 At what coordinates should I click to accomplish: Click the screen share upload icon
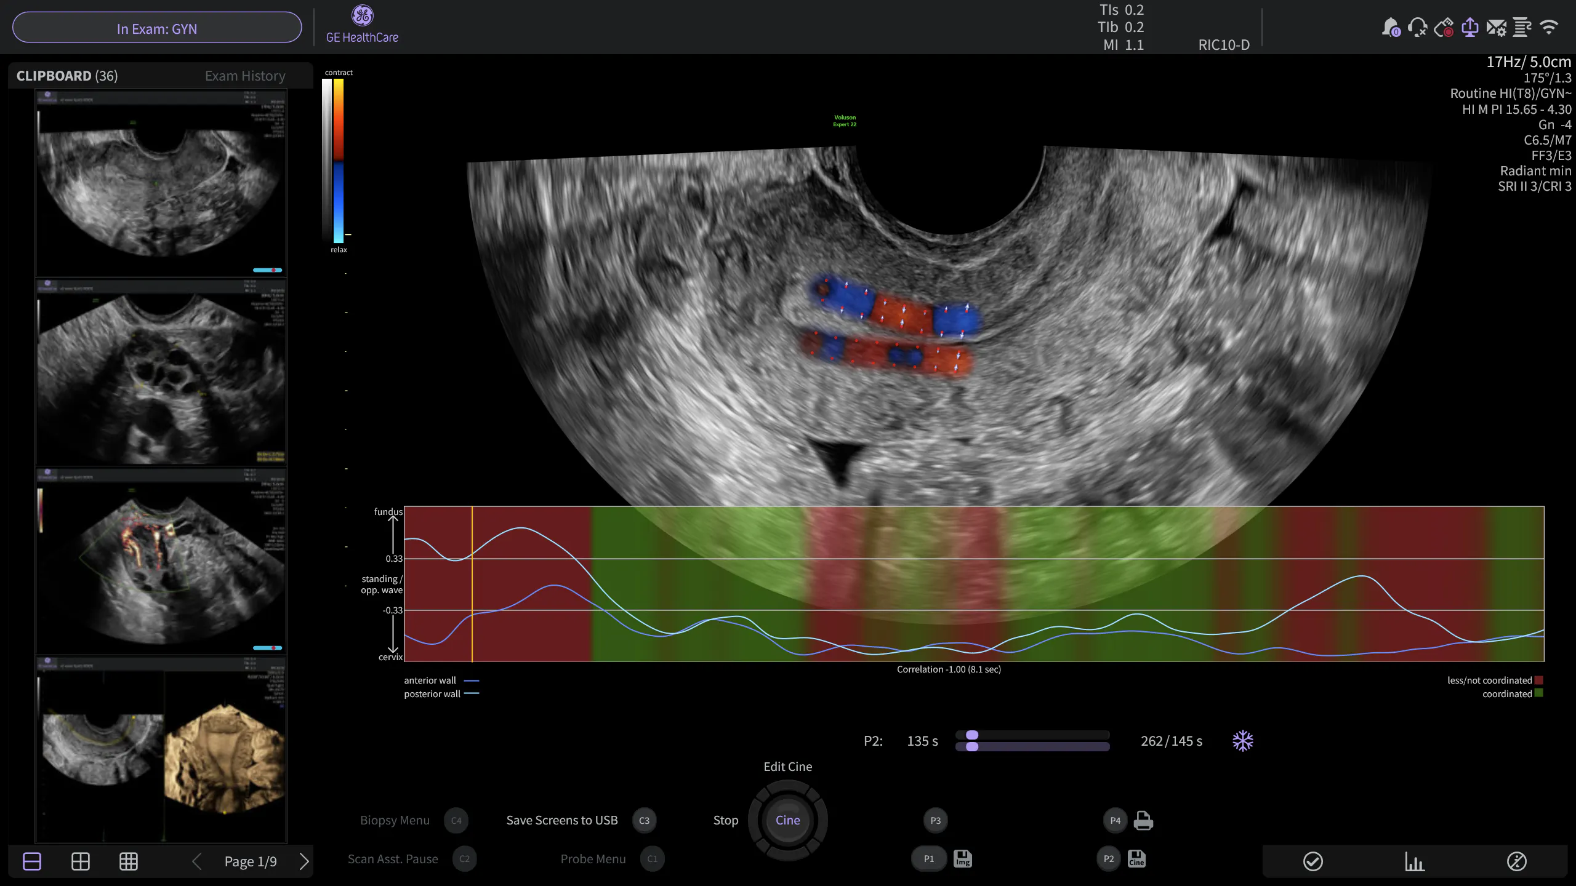1470,28
